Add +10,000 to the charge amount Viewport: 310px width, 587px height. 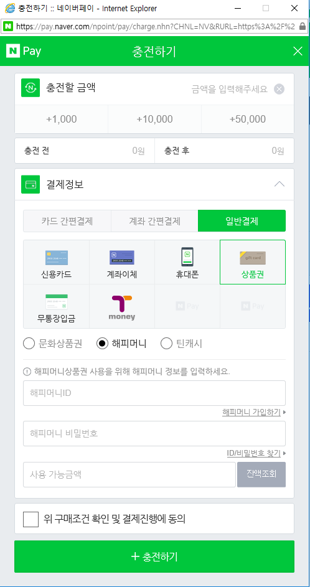tap(154, 119)
